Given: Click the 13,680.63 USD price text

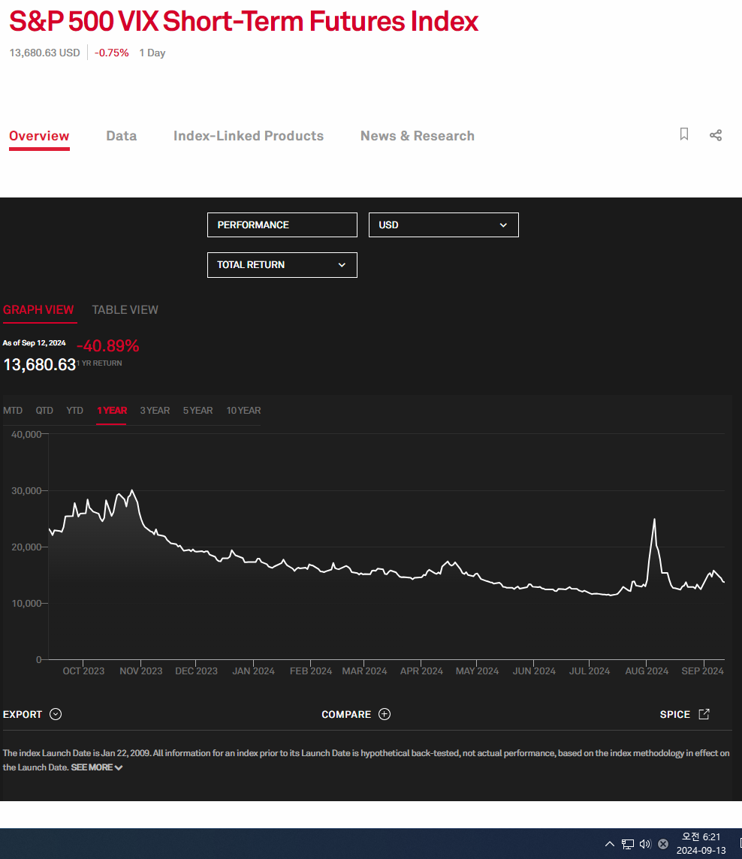Looking at the screenshot, I should coord(44,53).
